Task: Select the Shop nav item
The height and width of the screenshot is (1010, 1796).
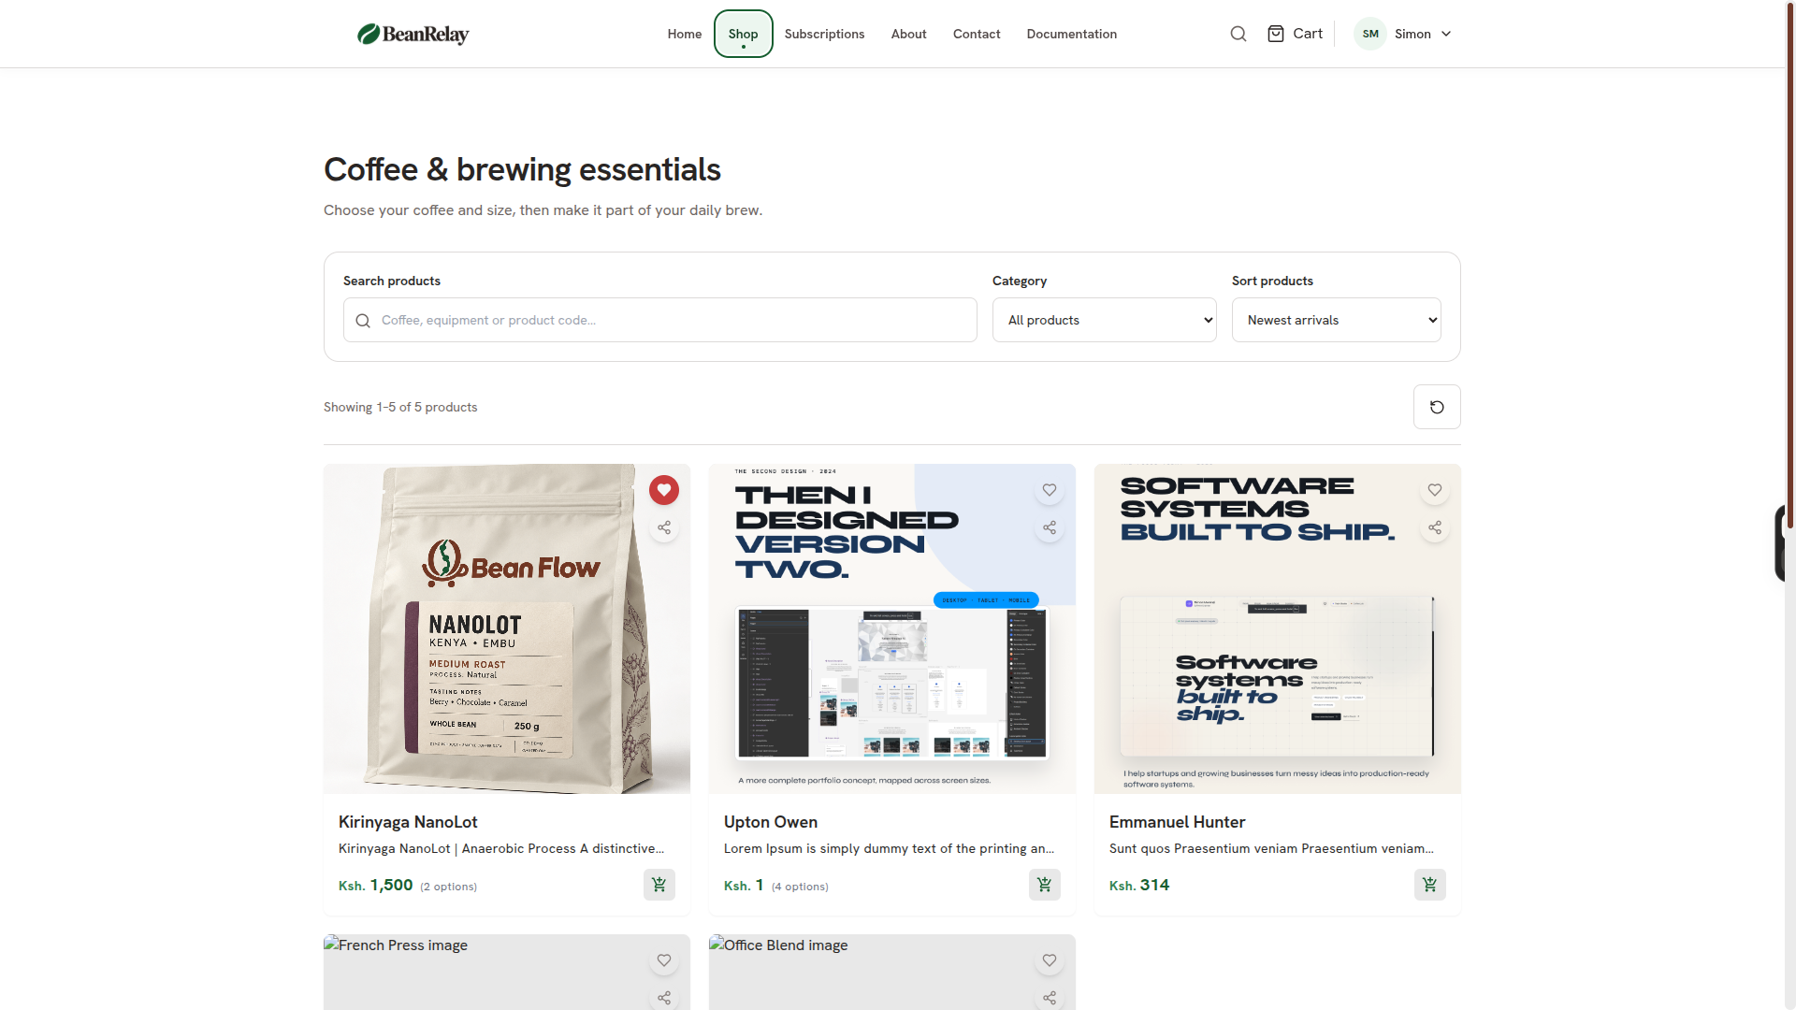Action: point(744,34)
